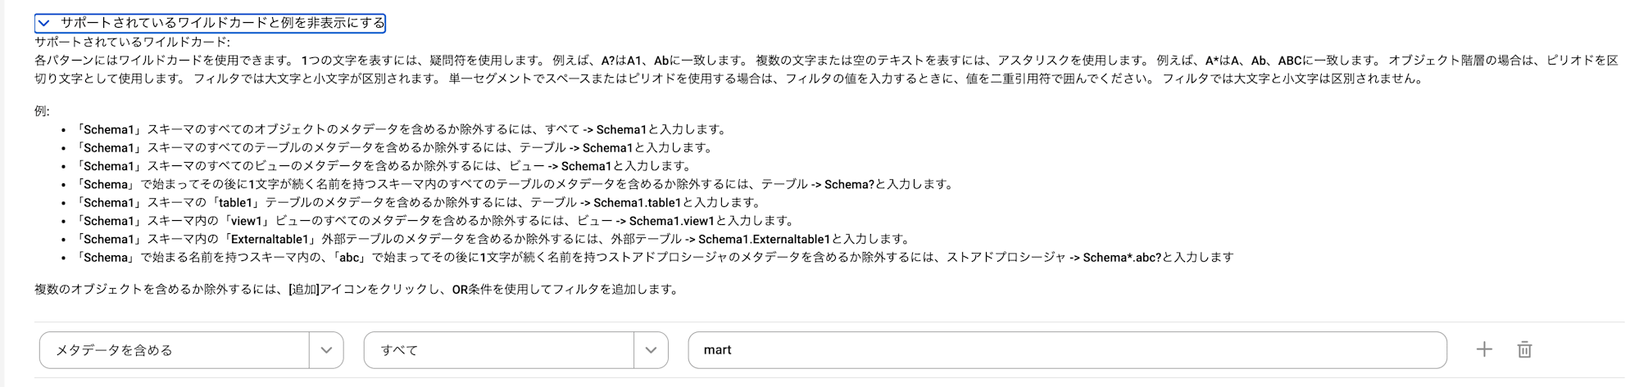Click example about すべて -> Schema1
This screenshot has width=1639, height=387.
[401, 129]
